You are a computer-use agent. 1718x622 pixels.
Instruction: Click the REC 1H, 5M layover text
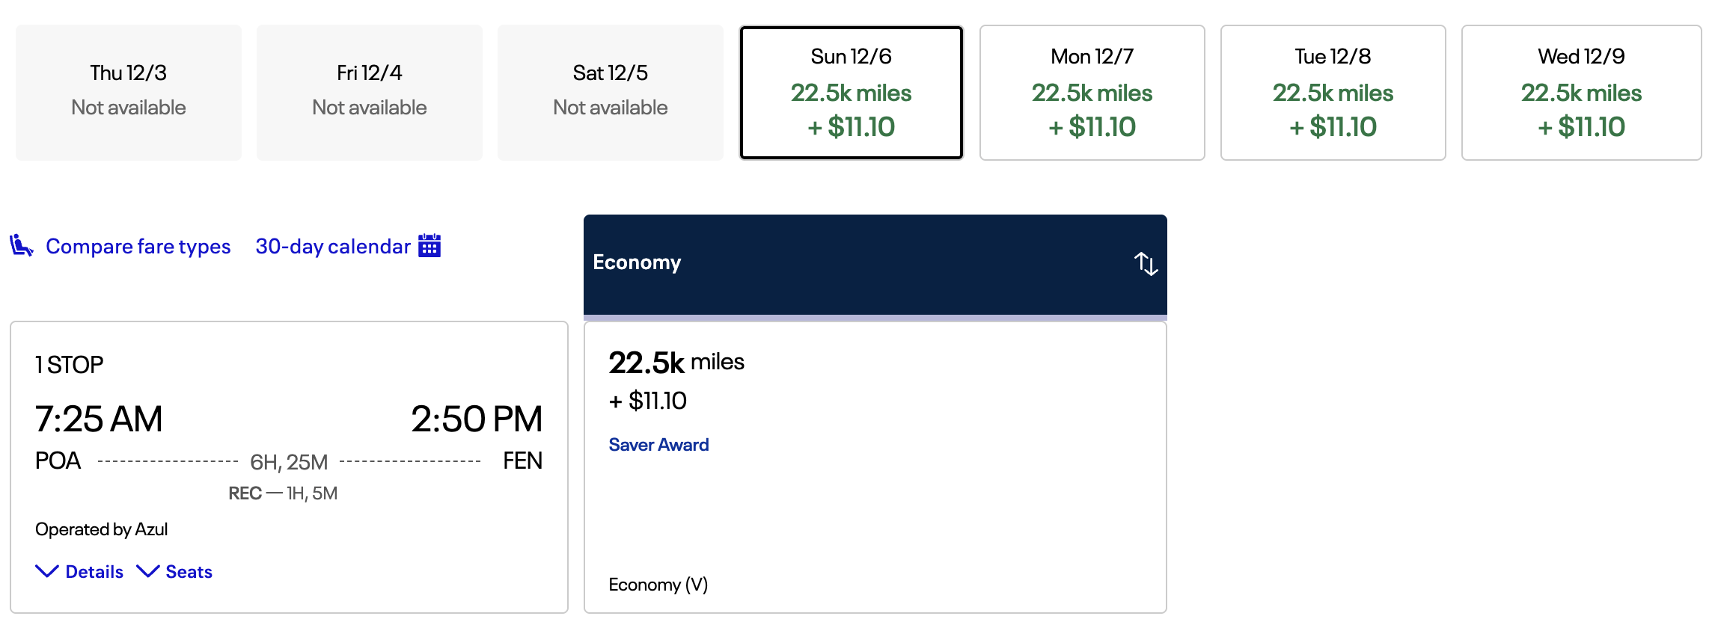coord(283,493)
